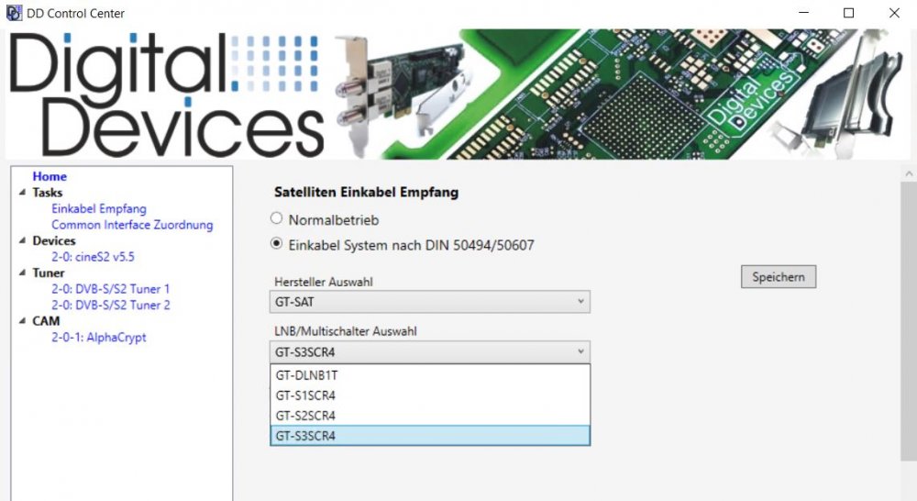Open Einkabel Empfang task
The width and height of the screenshot is (917, 501).
click(x=99, y=208)
